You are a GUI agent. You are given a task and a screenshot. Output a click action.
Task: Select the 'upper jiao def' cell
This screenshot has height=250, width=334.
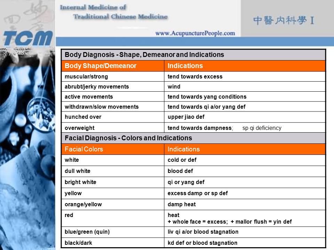point(245,117)
